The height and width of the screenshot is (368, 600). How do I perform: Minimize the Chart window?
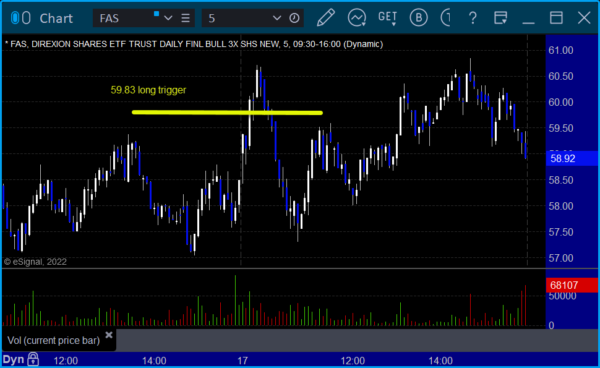528,22
